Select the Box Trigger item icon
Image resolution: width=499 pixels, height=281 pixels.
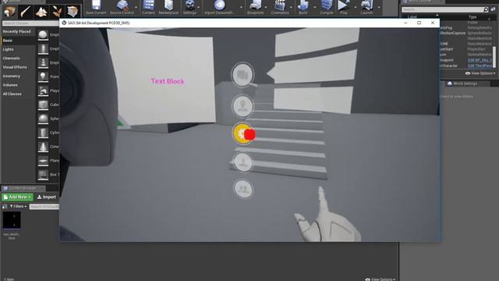43,175
